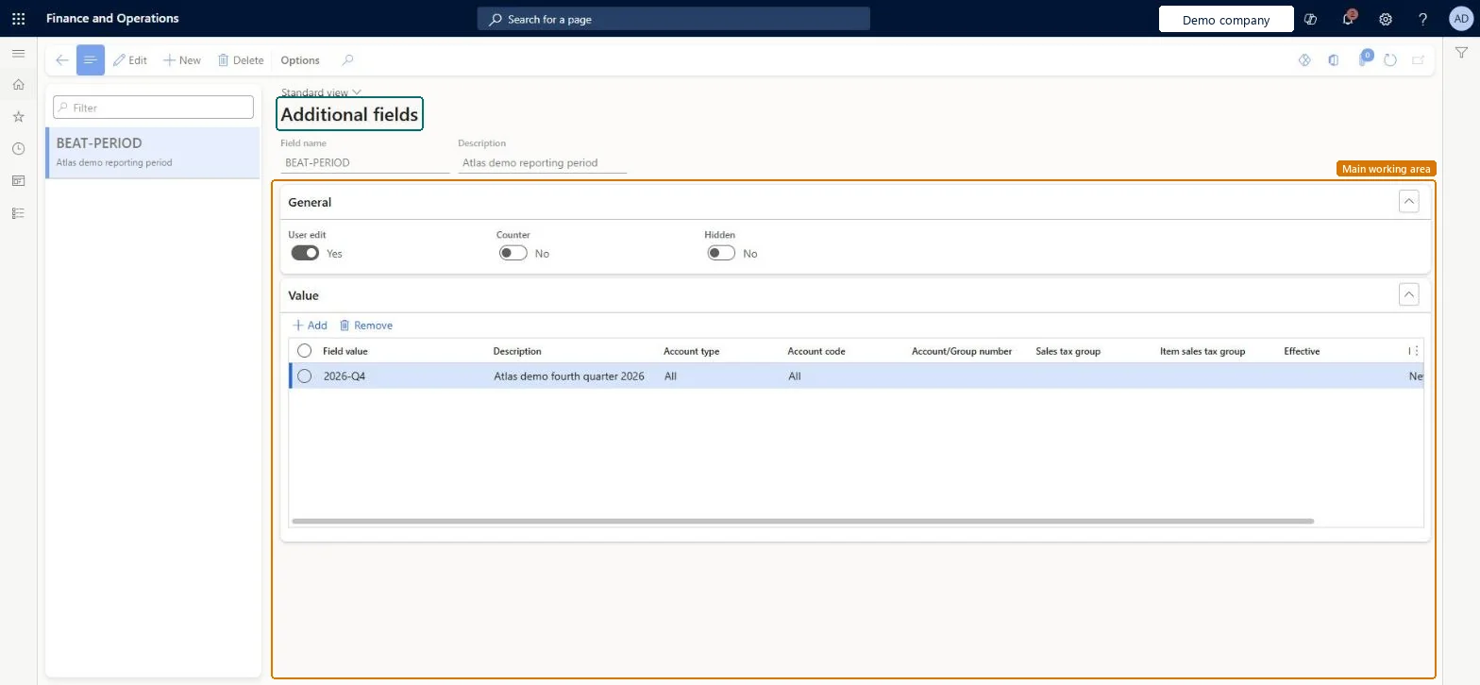Click the back arrow in the action bar
Image resolution: width=1480 pixels, height=685 pixels.
[x=61, y=60]
